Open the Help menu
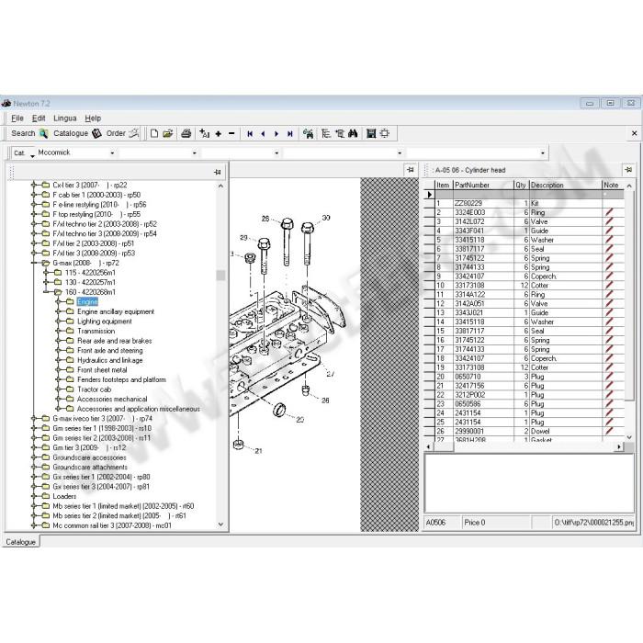This screenshot has height=643, width=643. click(93, 118)
